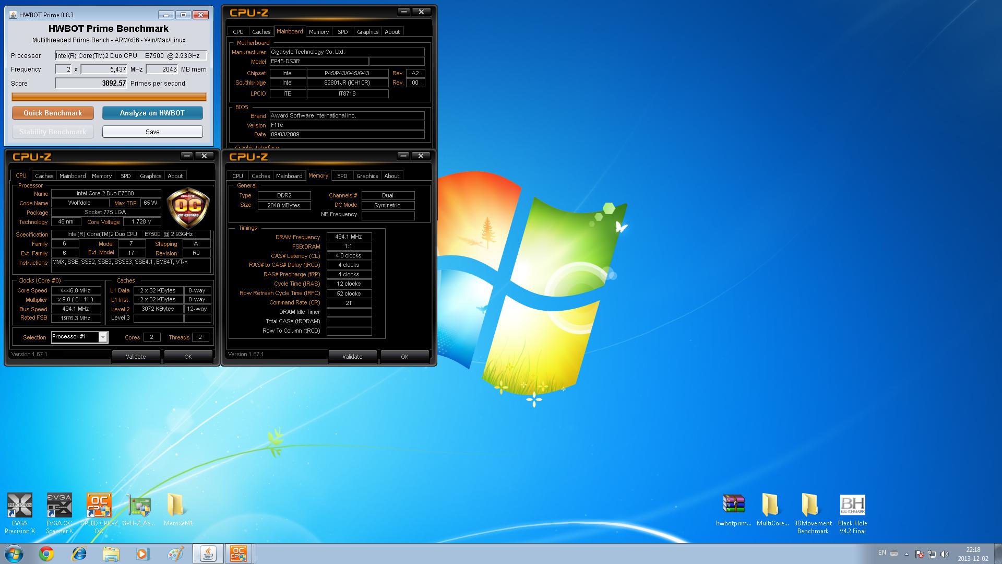This screenshot has height=564, width=1002.
Task: Click the Action Center flag tray icon
Action: tap(920, 554)
